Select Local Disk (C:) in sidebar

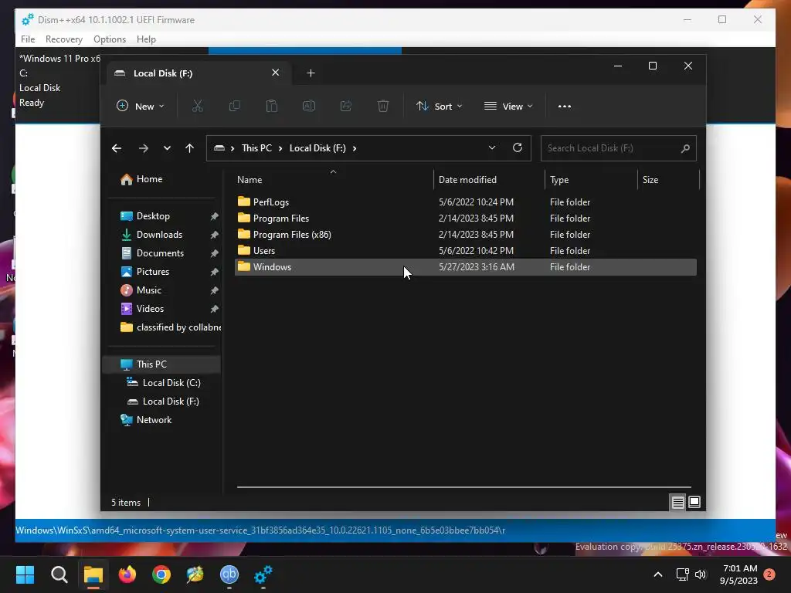164,383
